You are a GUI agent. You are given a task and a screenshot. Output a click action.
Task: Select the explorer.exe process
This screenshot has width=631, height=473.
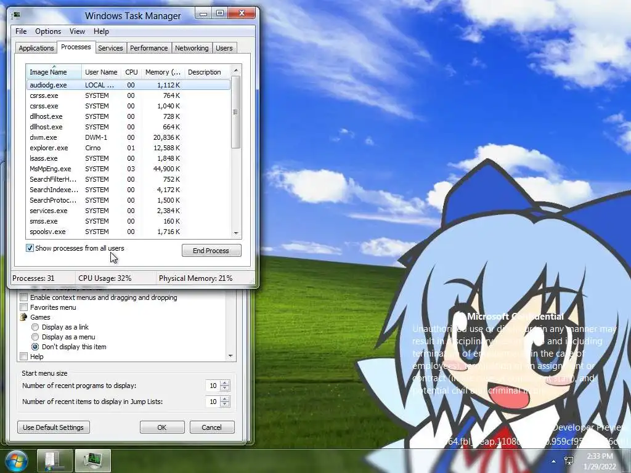coord(128,148)
